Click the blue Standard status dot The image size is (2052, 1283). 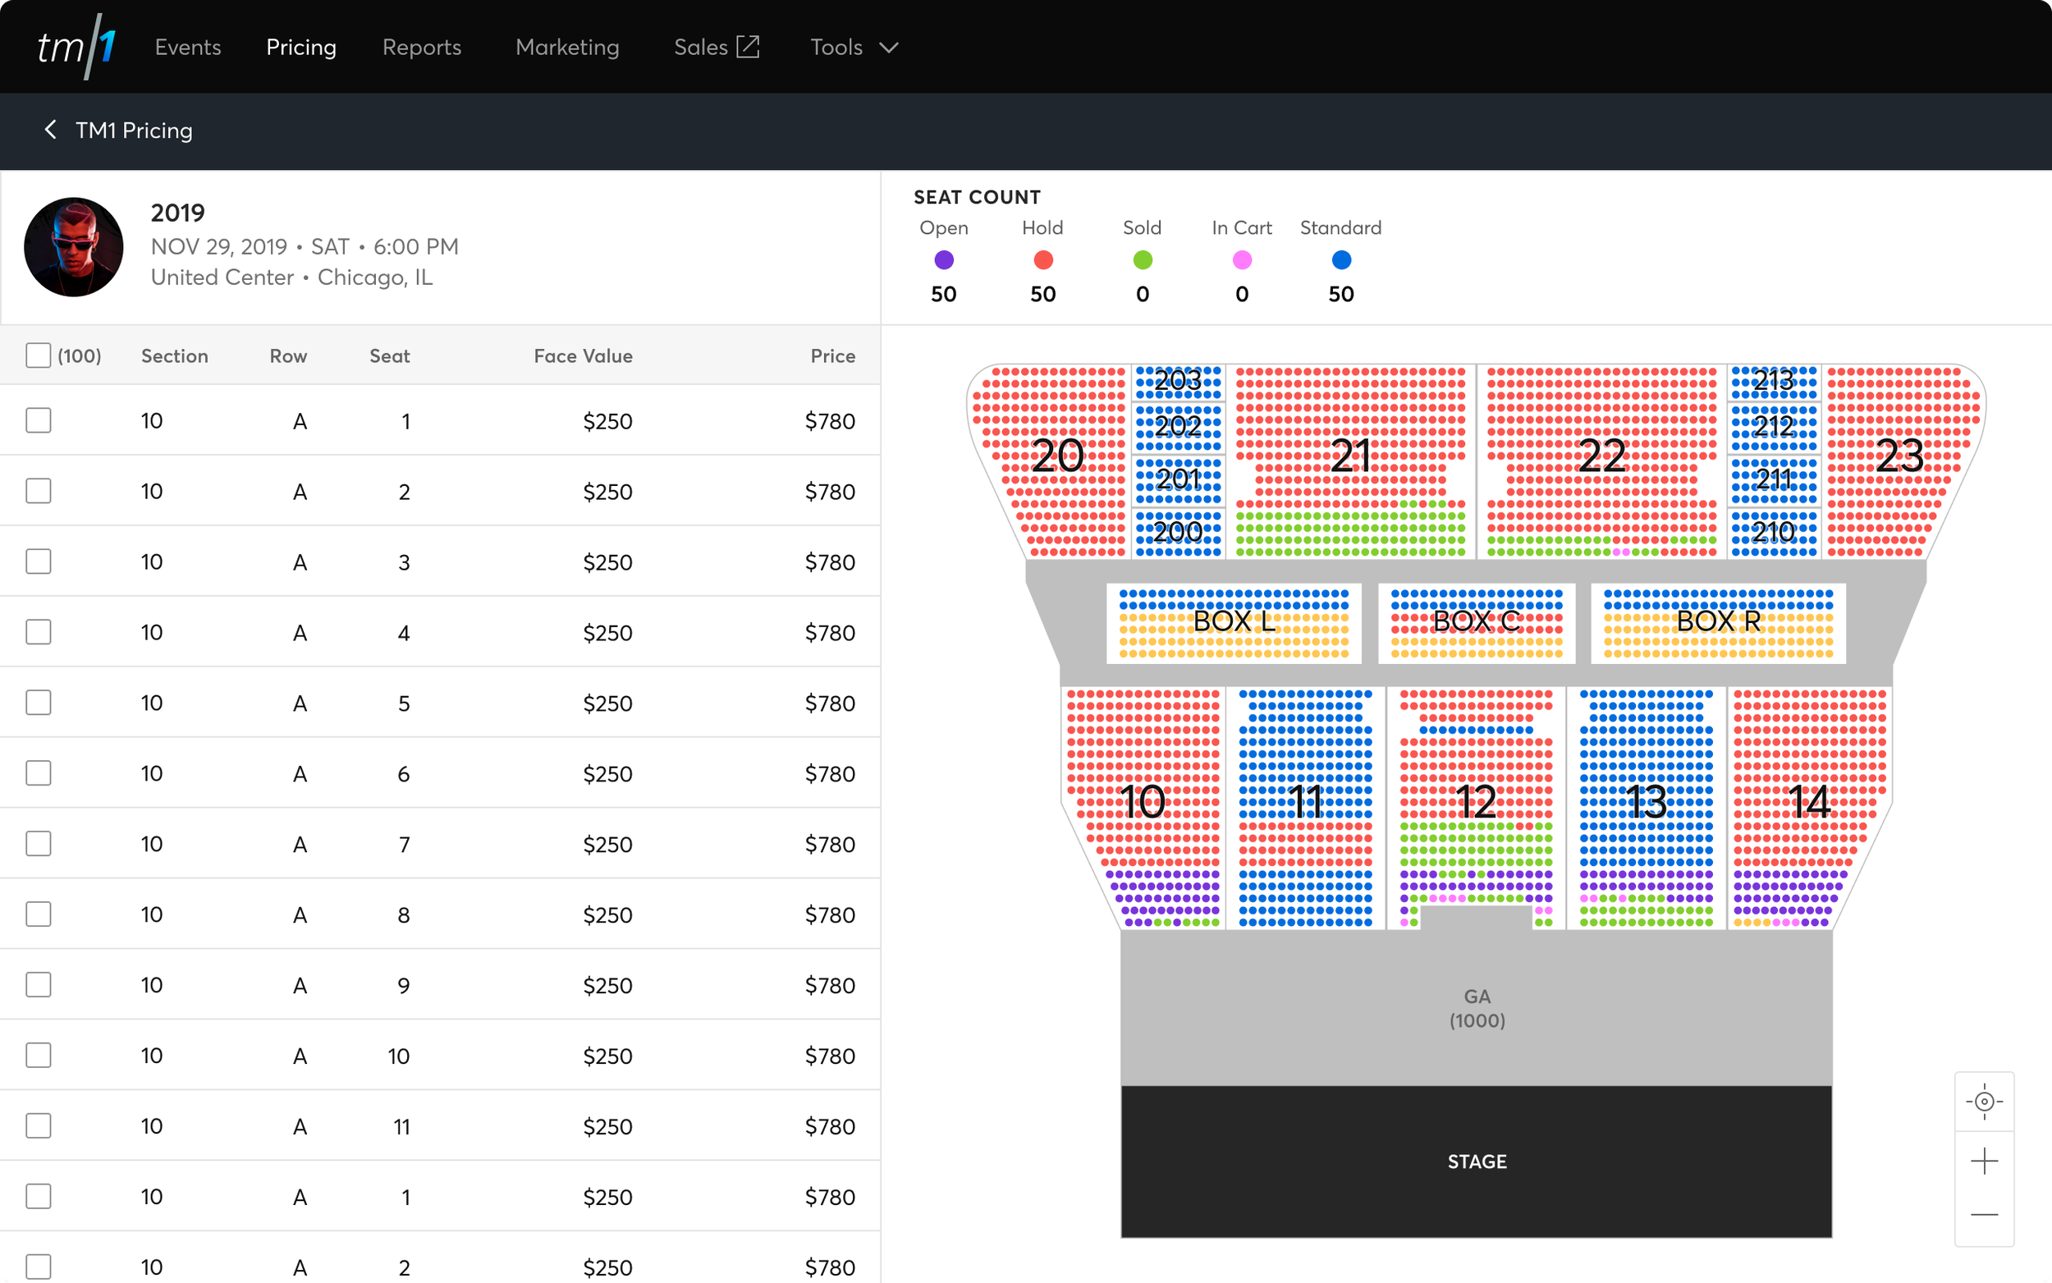click(x=1340, y=259)
